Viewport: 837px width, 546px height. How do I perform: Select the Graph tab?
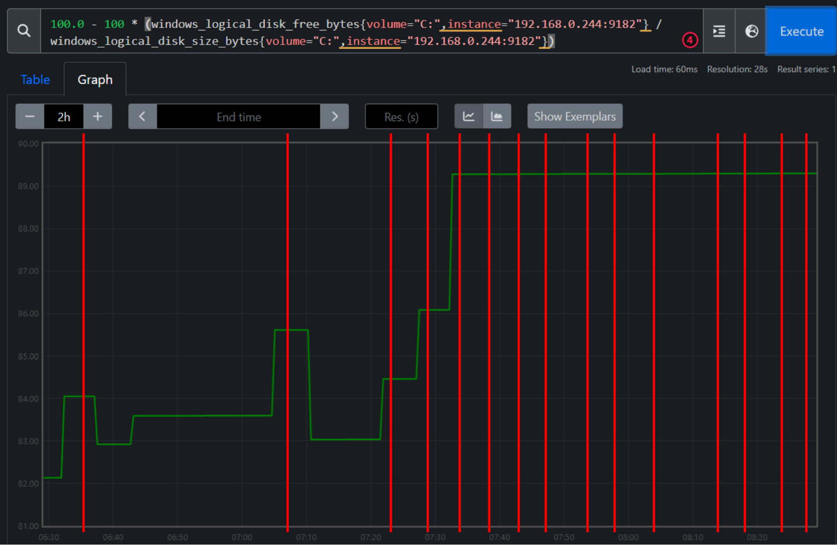(x=95, y=79)
